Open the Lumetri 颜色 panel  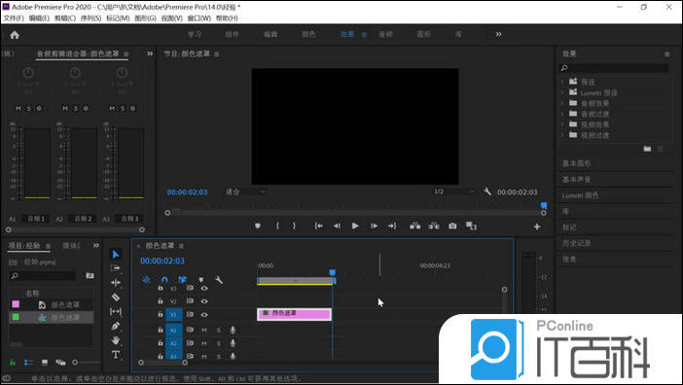pos(580,195)
